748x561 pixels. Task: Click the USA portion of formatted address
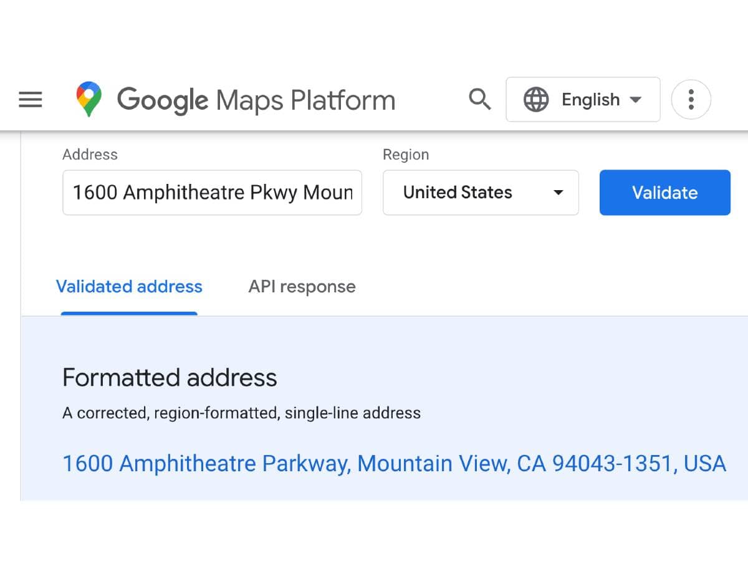[x=704, y=464]
